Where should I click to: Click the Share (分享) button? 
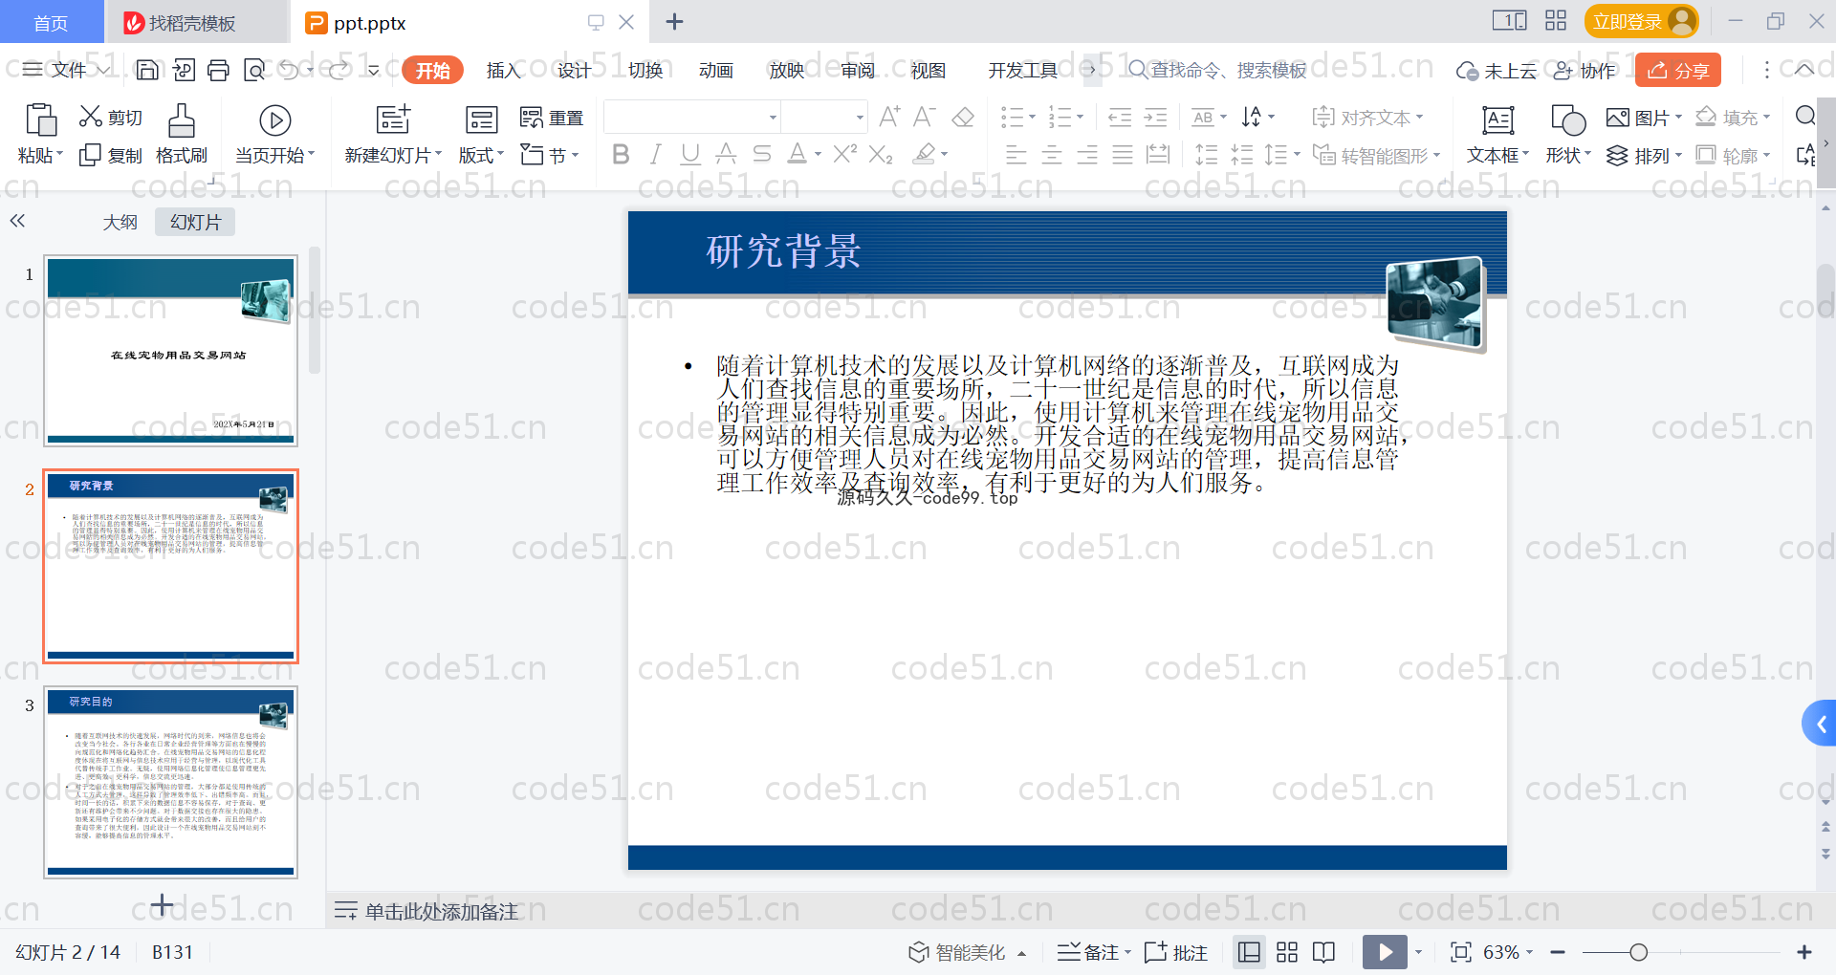pyautogui.click(x=1678, y=70)
